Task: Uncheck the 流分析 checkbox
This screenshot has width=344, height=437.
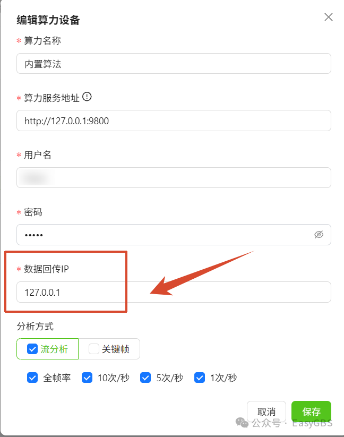Action: coord(32,349)
